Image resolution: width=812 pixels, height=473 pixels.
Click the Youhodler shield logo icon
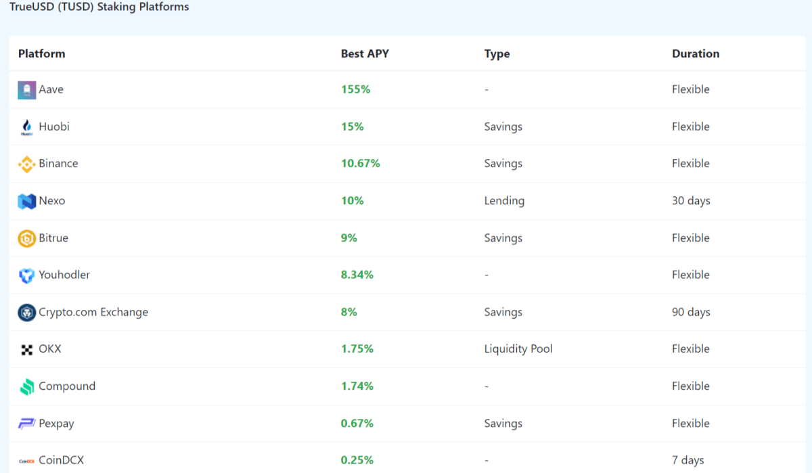[x=26, y=275]
